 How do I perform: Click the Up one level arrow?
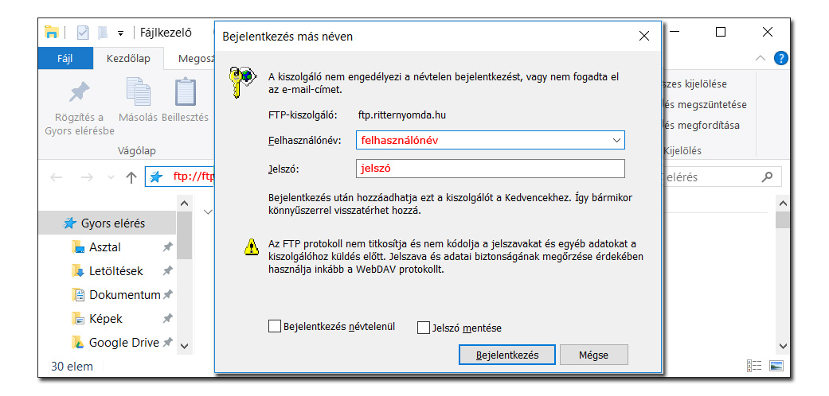tap(131, 177)
